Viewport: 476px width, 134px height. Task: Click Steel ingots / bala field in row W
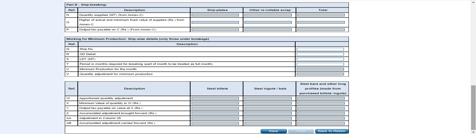[x=268, y=98]
